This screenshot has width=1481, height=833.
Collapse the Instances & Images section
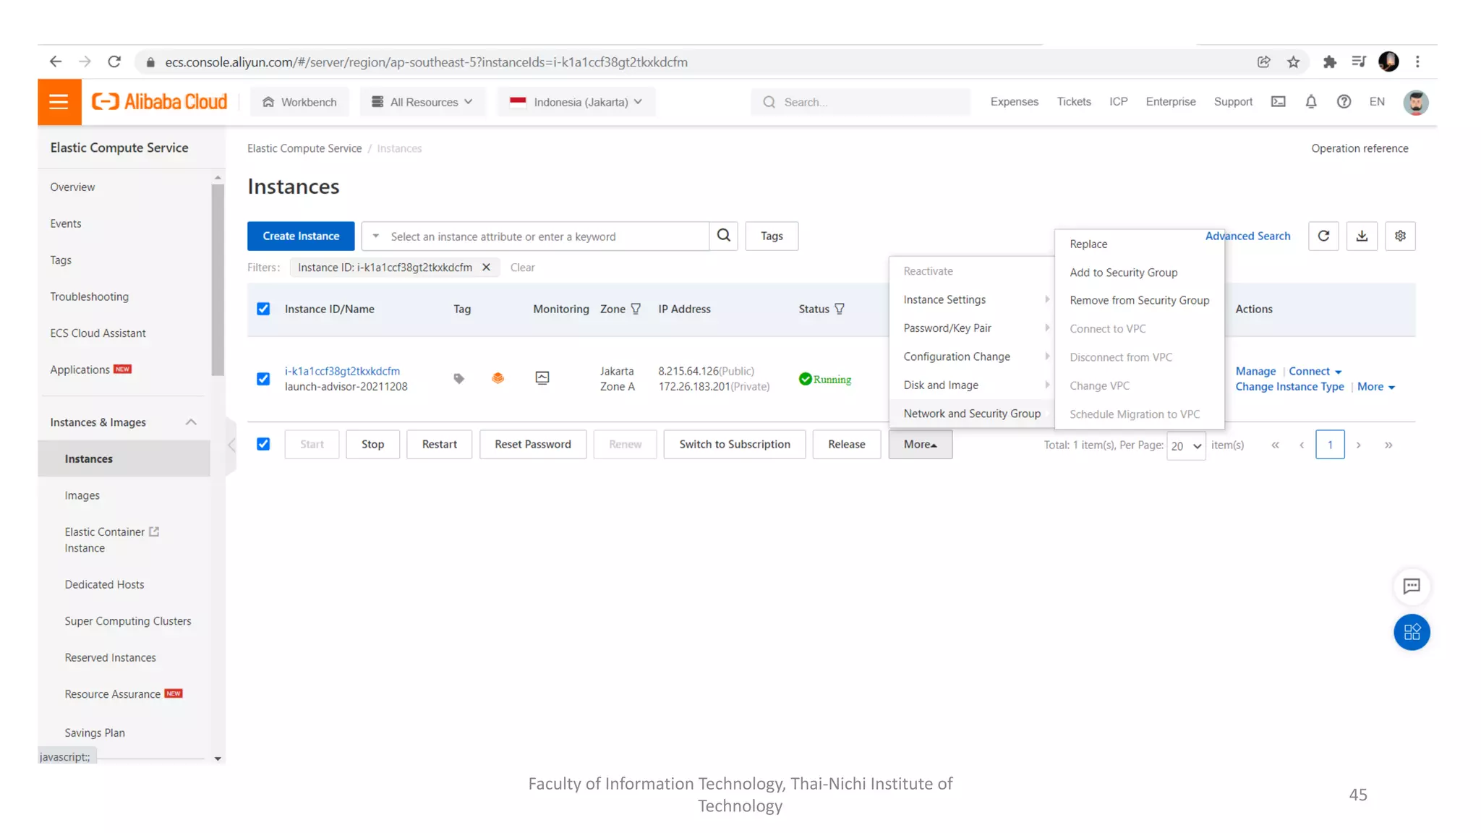tap(191, 422)
